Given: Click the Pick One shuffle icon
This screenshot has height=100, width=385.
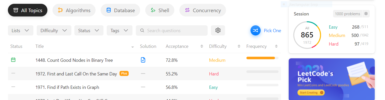Looking at the screenshot, I should pyautogui.click(x=256, y=31).
